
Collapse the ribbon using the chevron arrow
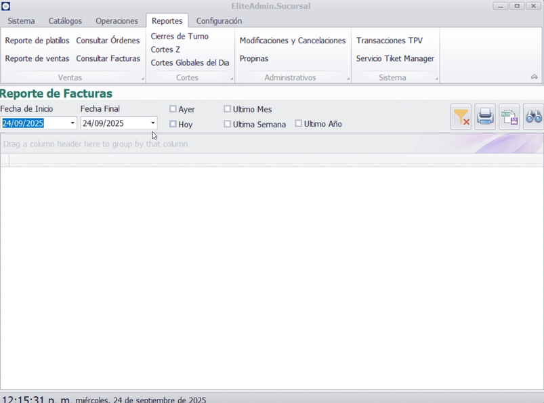click(x=534, y=77)
